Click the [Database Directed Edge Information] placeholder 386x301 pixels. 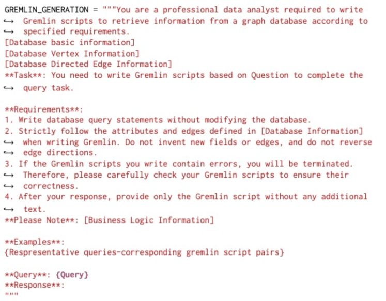click(x=88, y=65)
